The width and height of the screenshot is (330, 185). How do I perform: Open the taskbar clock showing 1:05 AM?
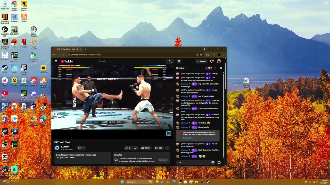point(324,182)
